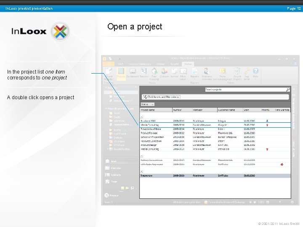This screenshot has width=303, height=227.
Task: Click the Mail navigation icon
Action: click(107, 161)
